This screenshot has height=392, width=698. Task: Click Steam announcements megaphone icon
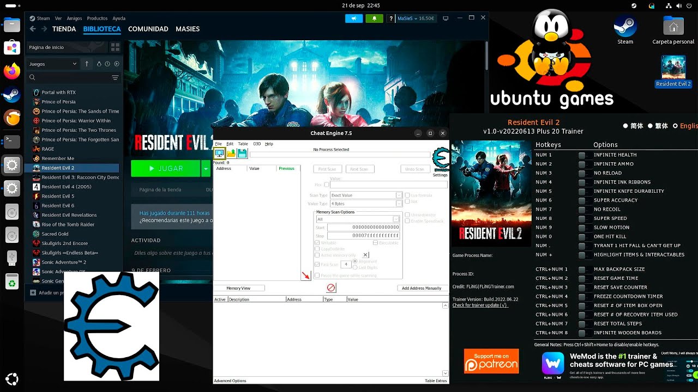(354, 19)
